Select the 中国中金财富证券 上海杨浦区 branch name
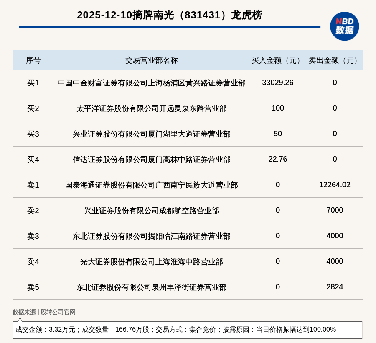Viewport: 376px width, 343px height. [151, 83]
